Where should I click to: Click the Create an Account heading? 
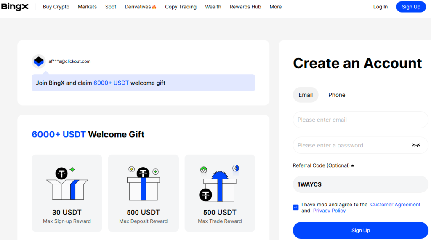tap(357, 63)
